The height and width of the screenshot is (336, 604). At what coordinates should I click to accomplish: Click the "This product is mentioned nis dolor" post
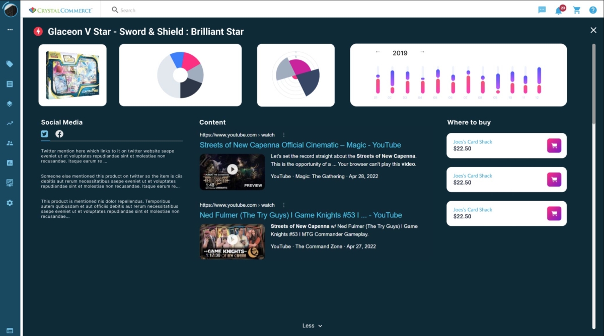point(111,209)
